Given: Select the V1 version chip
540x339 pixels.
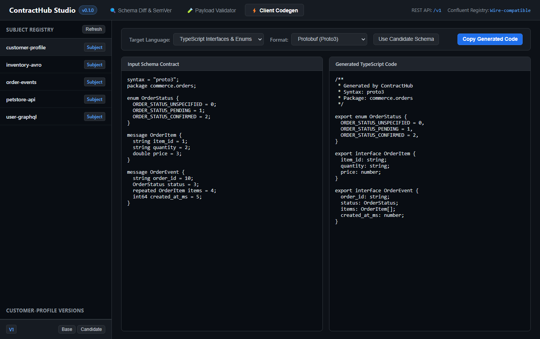Looking at the screenshot, I should (x=11, y=329).
